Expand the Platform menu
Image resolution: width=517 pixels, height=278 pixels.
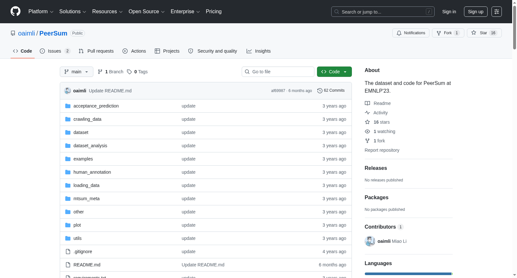(41, 12)
